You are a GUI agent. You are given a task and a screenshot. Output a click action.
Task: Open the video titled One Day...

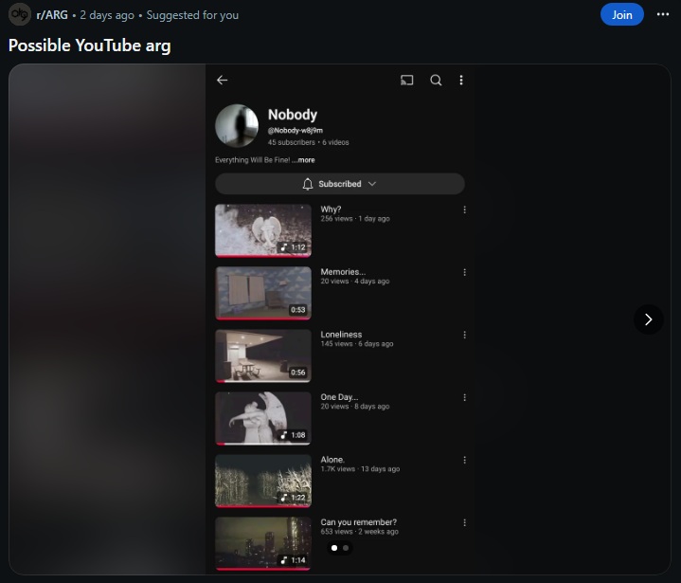tap(340, 397)
